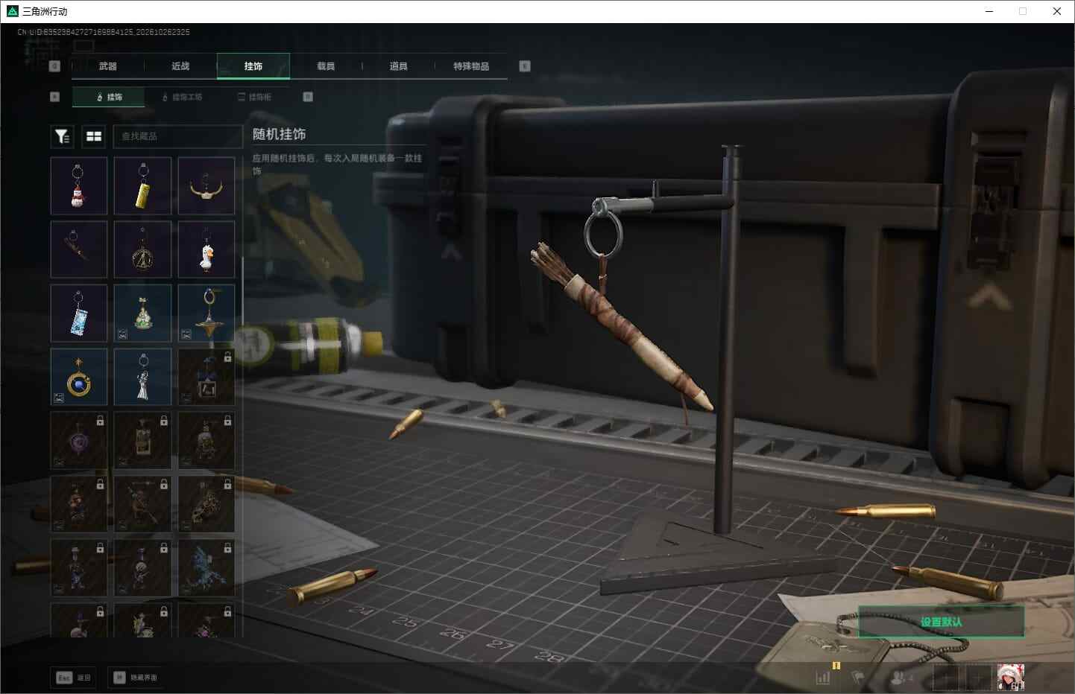Open the friends icon in bottom bar
The width and height of the screenshot is (1075, 694).
[901, 678]
